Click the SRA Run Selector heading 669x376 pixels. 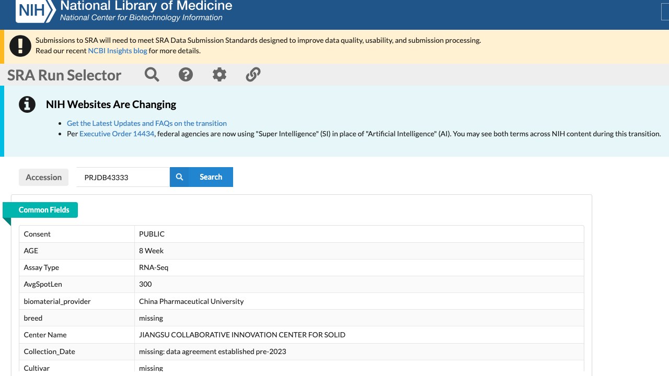64,75
